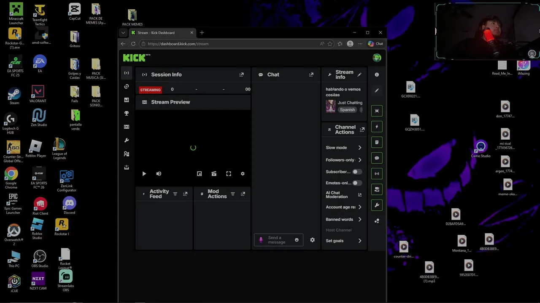Expand the Set goals option
Screen dimensions: 540x303
[x=360, y=241]
